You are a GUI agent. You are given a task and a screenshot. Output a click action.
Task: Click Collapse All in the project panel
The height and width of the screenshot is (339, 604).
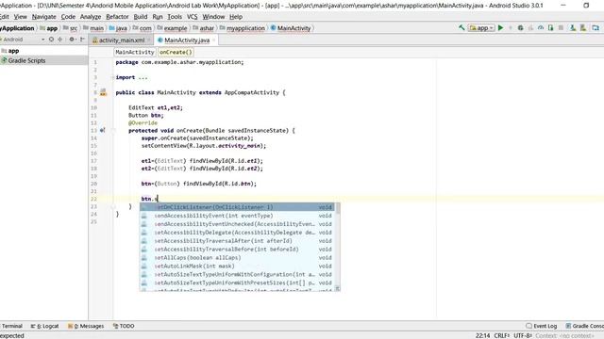60,40
